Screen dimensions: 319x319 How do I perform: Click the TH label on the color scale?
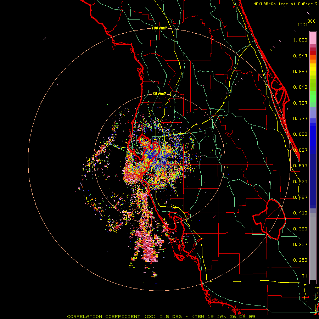pyautogui.click(x=304, y=276)
